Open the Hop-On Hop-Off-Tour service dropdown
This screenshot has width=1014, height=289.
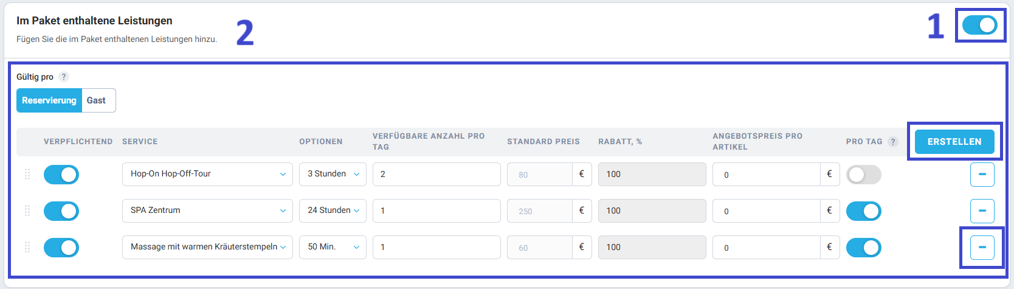click(207, 174)
